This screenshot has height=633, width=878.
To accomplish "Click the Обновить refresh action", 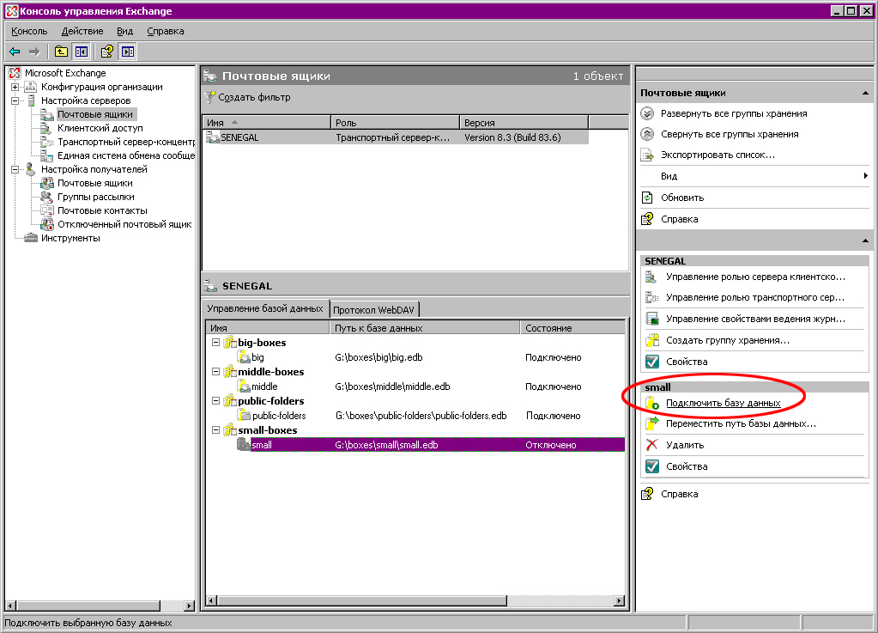I will point(681,198).
